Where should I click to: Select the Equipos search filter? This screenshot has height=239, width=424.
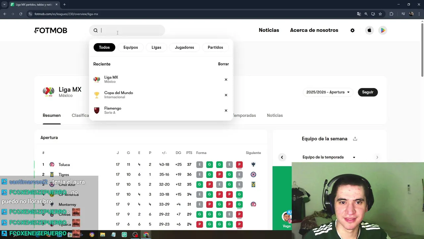point(131,47)
